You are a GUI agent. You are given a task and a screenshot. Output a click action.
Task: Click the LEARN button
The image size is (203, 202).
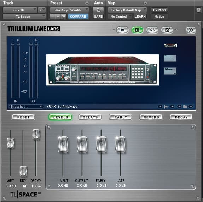(x=140, y=16)
